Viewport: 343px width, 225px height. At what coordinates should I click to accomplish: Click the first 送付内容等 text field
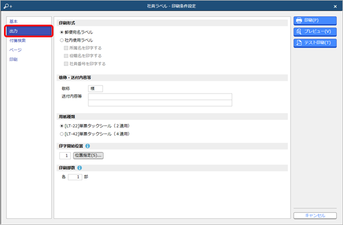pyautogui.click(x=160, y=96)
